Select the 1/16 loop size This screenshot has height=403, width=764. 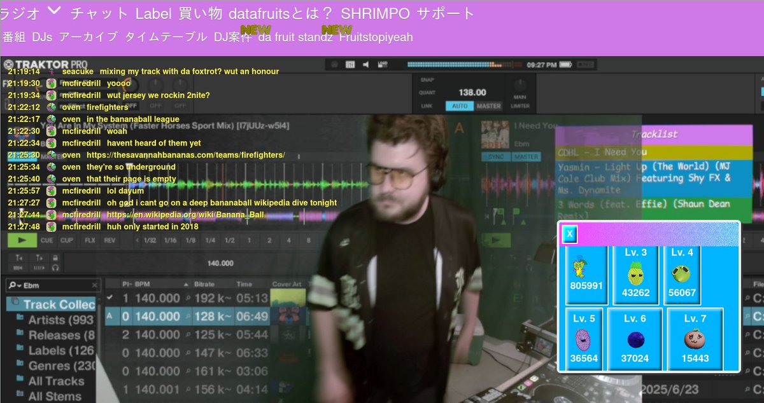170,240
